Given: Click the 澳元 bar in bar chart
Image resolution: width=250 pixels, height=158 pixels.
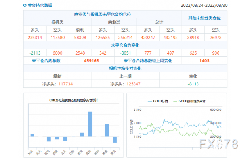Looking at the screenshot, I should [115, 139].
